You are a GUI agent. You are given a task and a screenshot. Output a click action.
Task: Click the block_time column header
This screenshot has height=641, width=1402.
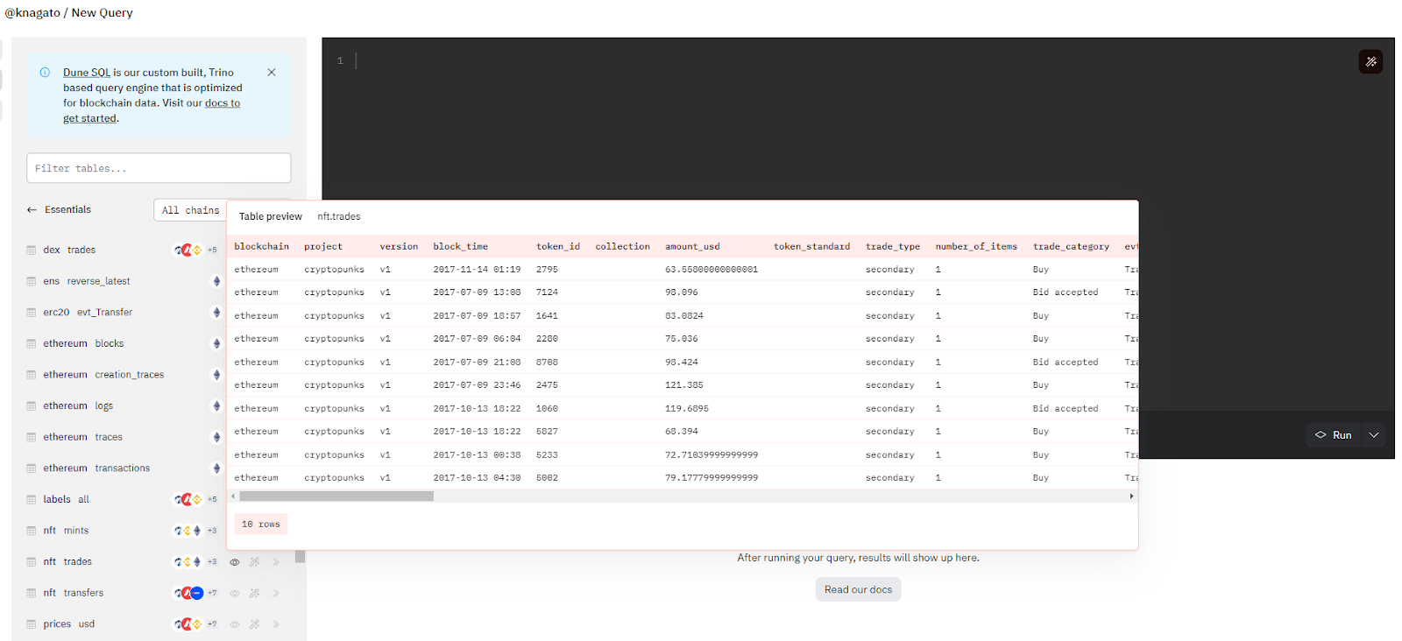click(460, 247)
